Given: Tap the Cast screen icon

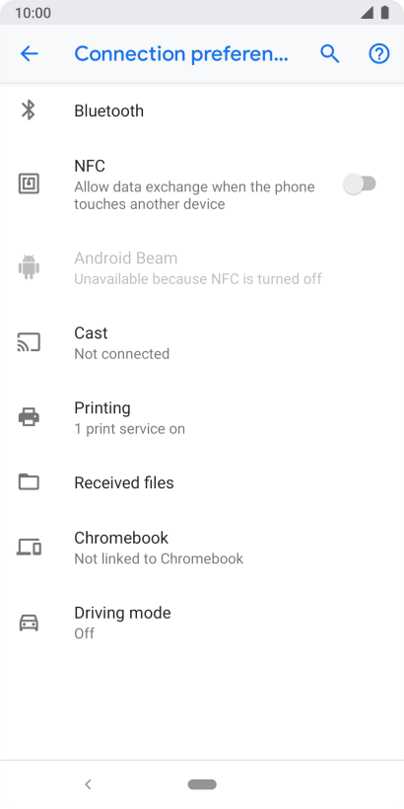Looking at the screenshot, I should (x=29, y=342).
